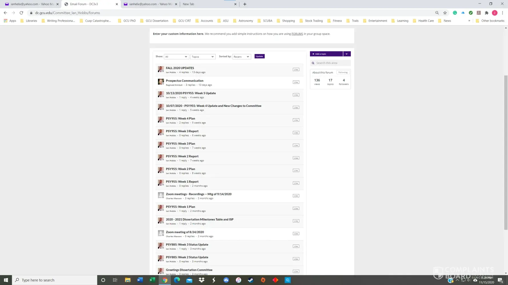Viewport: 508px width, 285px height.
Task: Click the Search this area field
Action: point(332,63)
